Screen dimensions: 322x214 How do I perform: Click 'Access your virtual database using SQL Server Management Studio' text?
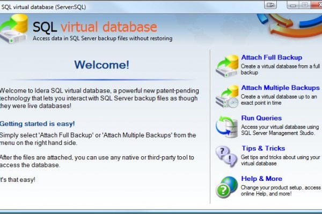pos(280,130)
